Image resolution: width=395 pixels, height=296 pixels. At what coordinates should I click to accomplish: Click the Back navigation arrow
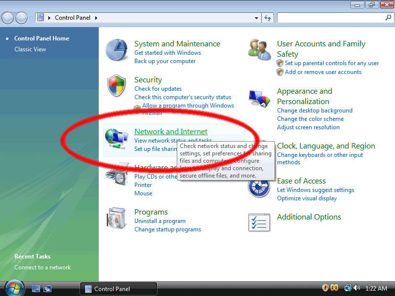(x=7, y=18)
